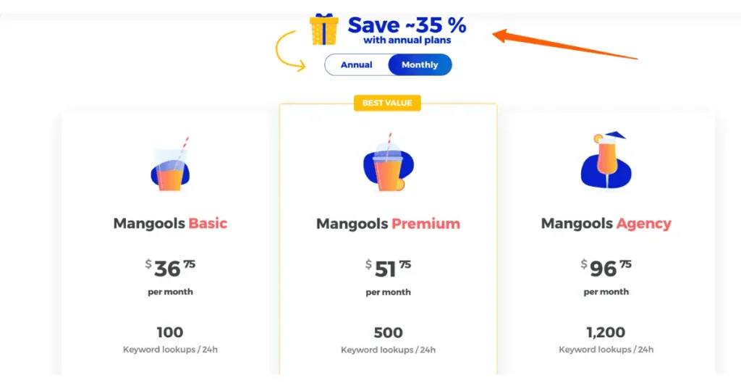
Task: Switch billing to Annual
Action: (357, 65)
